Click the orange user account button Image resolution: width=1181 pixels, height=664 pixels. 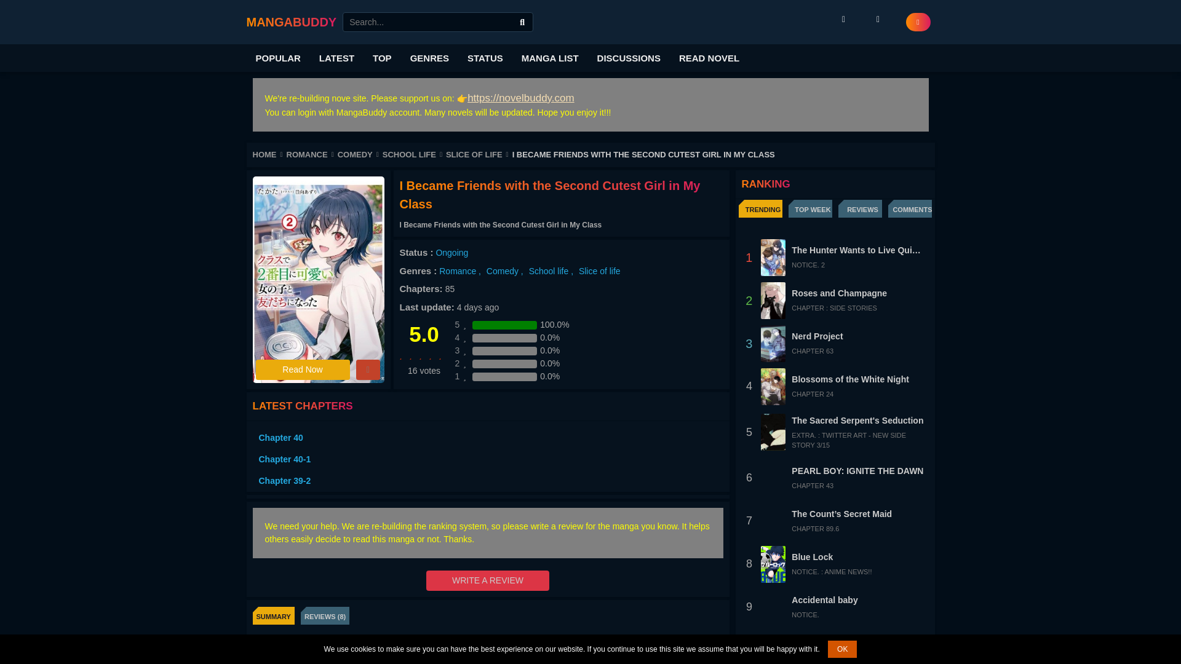[x=918, y=22]
